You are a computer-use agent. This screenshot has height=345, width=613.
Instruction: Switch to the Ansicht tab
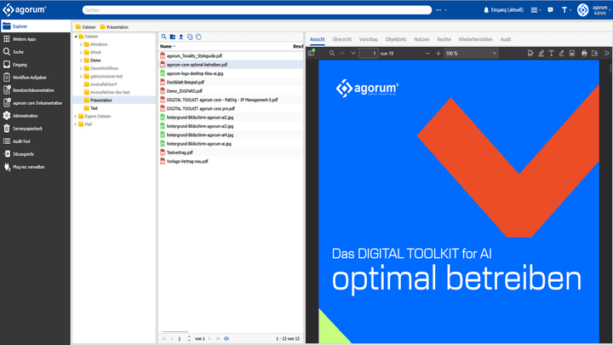(318, 39)
